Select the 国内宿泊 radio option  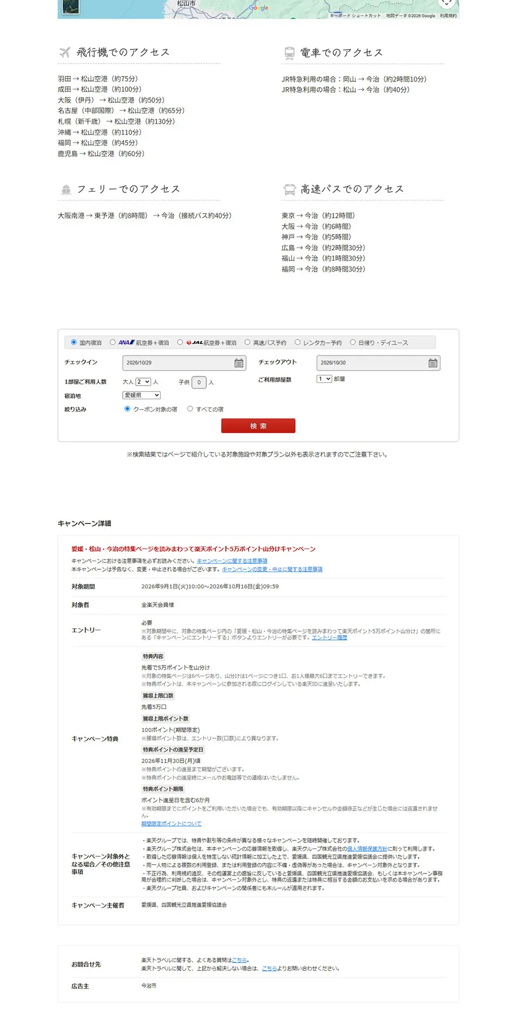(74, 342)
